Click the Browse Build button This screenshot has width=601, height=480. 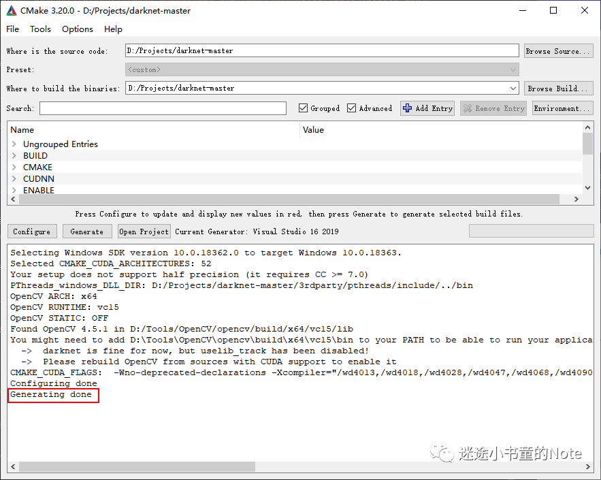tap(558, 89)
